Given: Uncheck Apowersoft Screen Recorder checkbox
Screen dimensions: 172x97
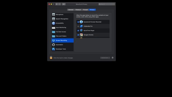Looking at the screenshot, I should tap(78, 22).
